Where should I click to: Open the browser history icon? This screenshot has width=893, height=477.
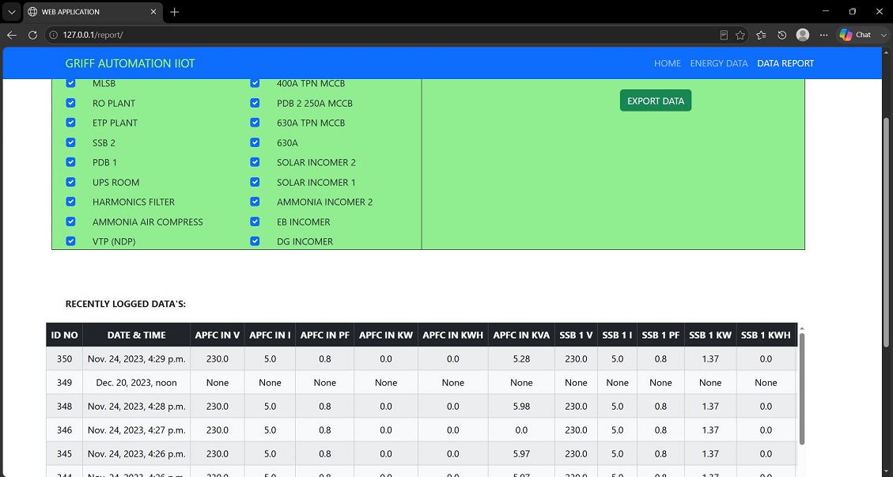coord(781,35)
